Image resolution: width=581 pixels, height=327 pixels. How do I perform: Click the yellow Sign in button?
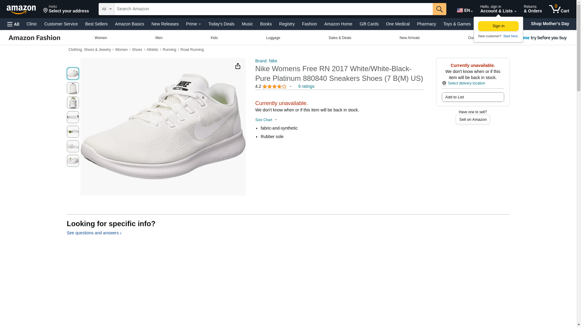click(498, 26)
